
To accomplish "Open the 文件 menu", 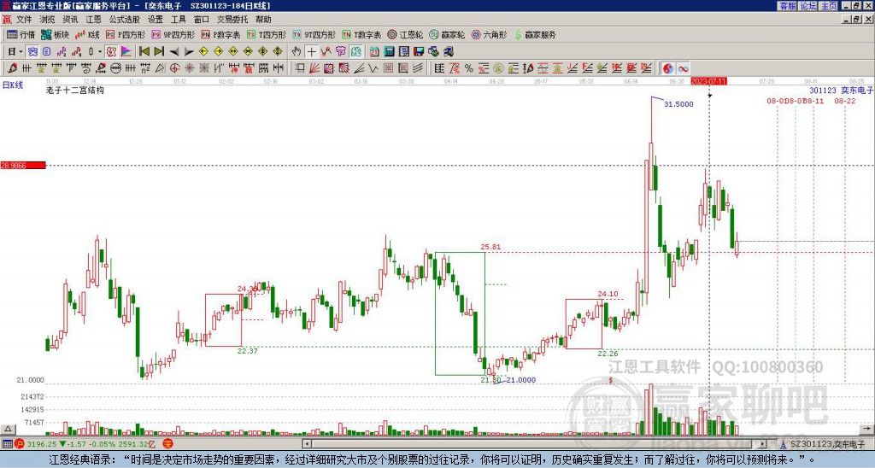I will click(24, 20).
